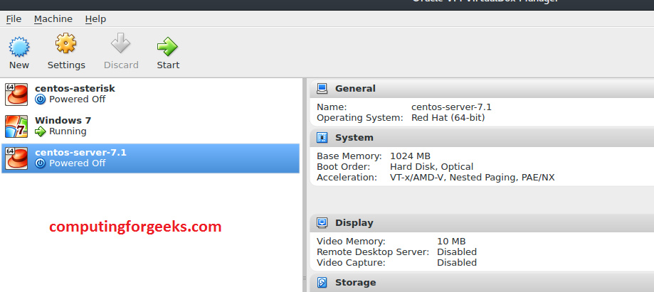Click the Display section screen icon

(322, 222)
